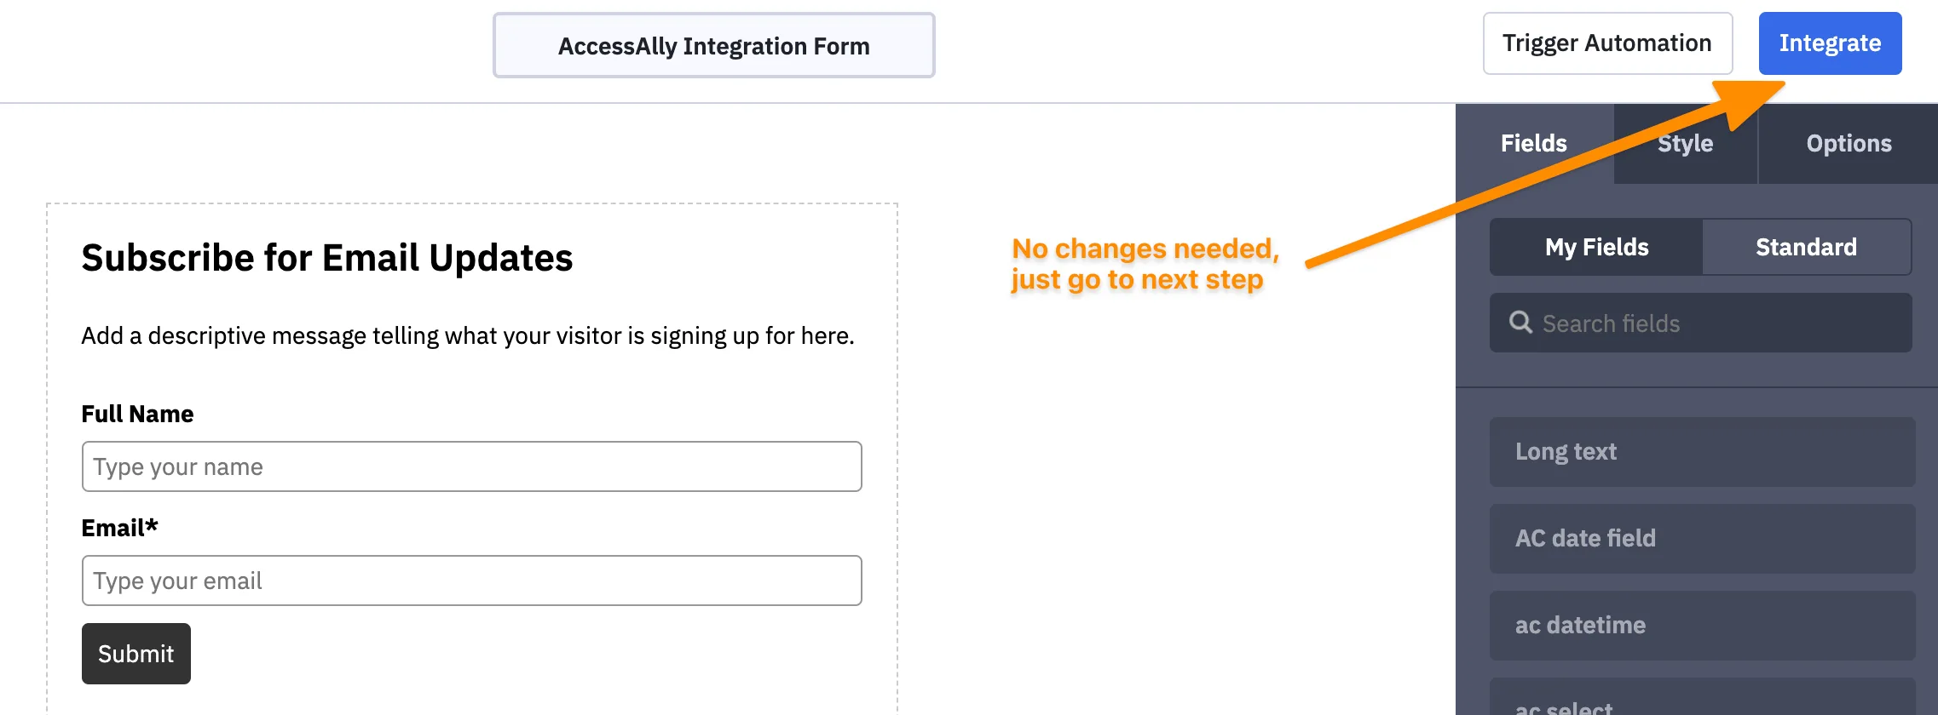This screenshot has width=1938, height=715.
Task: Click the descriptive message text block
Action: coord(466,335)
